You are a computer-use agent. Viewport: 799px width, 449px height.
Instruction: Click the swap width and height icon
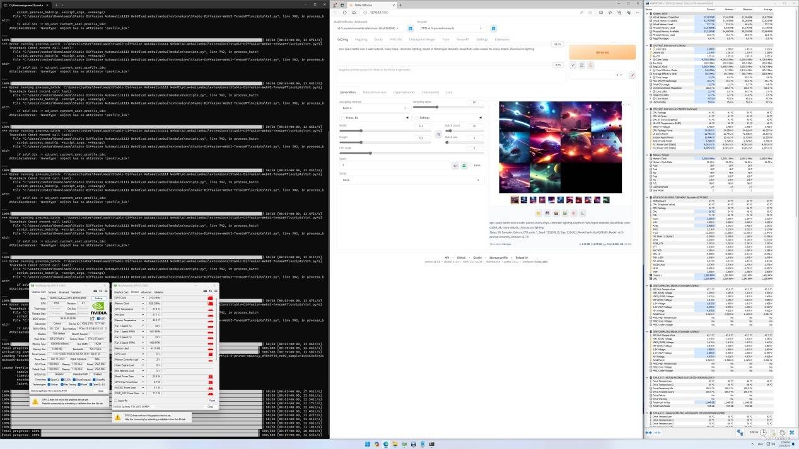tap(438, 134)
